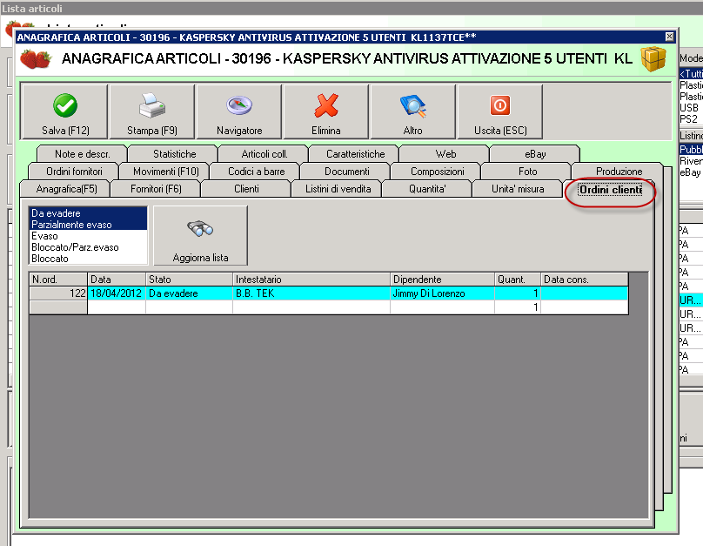Switch to the Ordini fornitori tab

(74, 172)
